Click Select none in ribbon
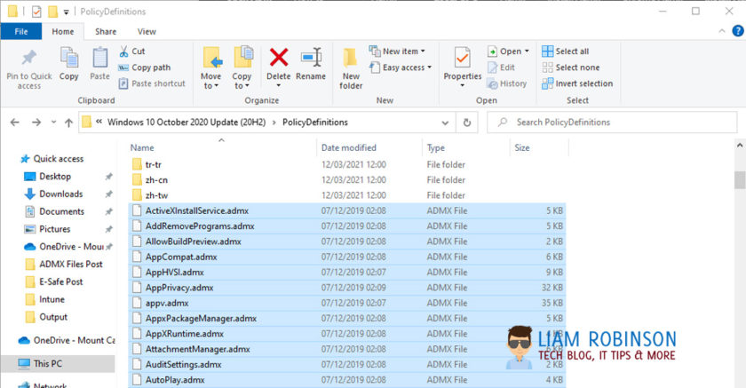The width and height of the screenshot is (746, 388). [x=571, y=67]
